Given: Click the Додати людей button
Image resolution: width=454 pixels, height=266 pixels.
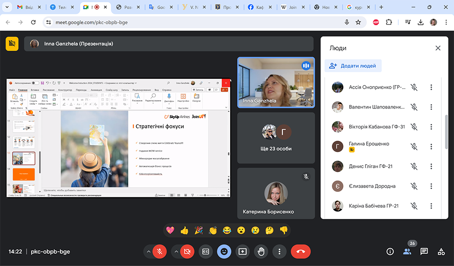Looking at the screenshot, I should pos(353,66).
